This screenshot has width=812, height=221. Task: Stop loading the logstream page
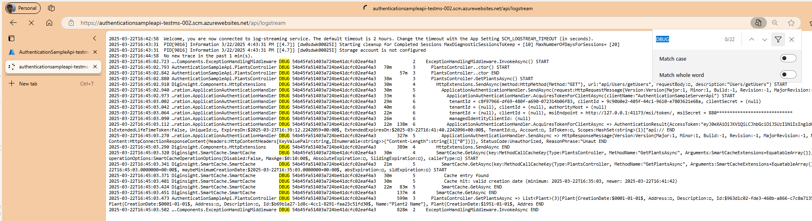[x=31, y=23]
